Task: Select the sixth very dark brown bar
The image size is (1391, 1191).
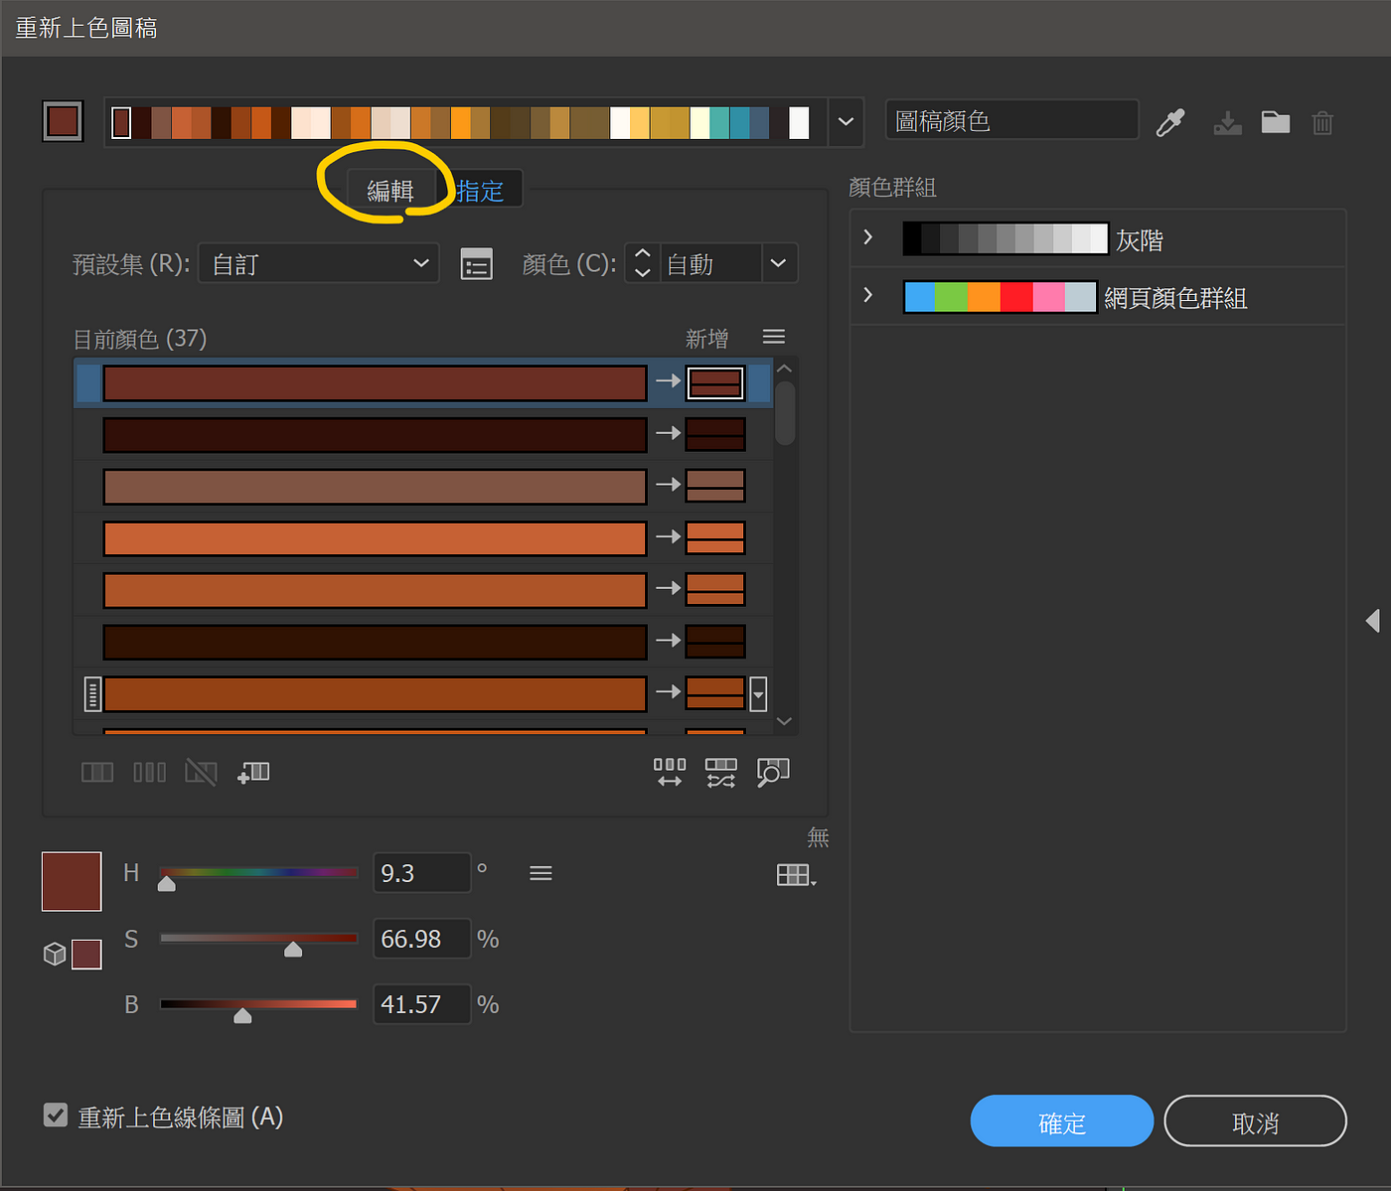Action: tap(376, 641)
